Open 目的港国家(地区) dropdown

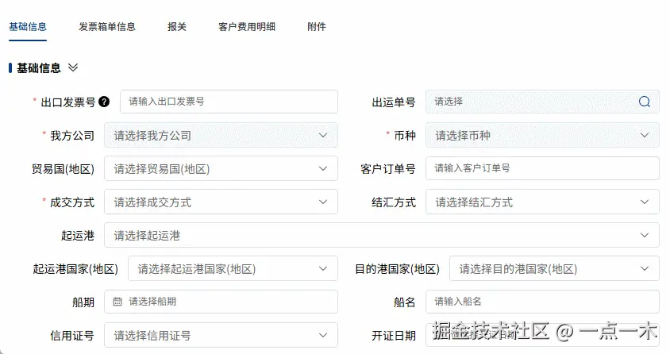554,269
